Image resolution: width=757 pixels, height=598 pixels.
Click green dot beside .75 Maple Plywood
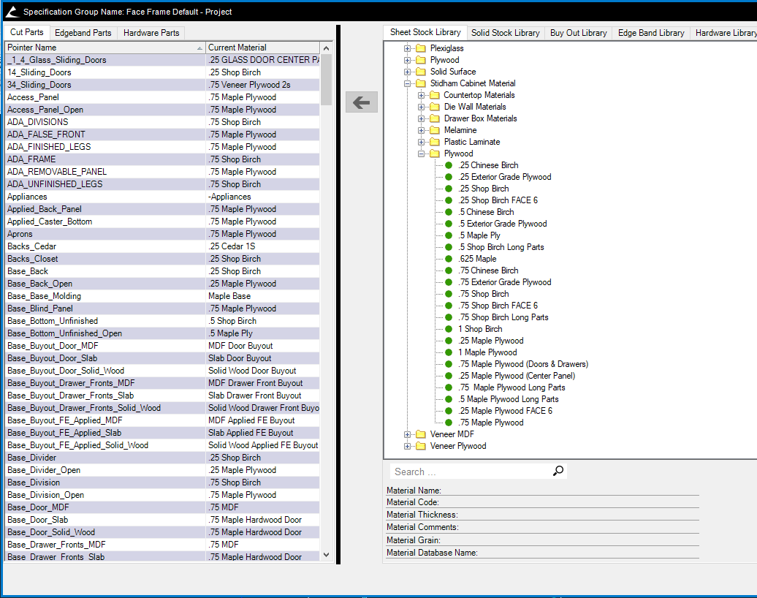(x=449, y=423)
